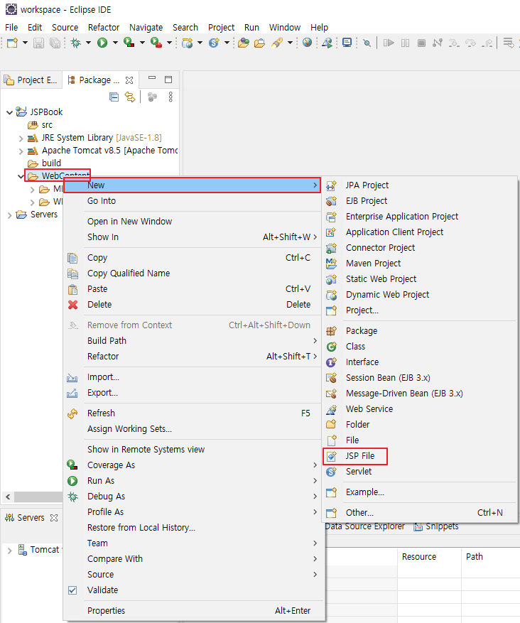The width and height of the screenshot is (520, 623).
Task: Open the File menu
Action: [x=11, y=28]
